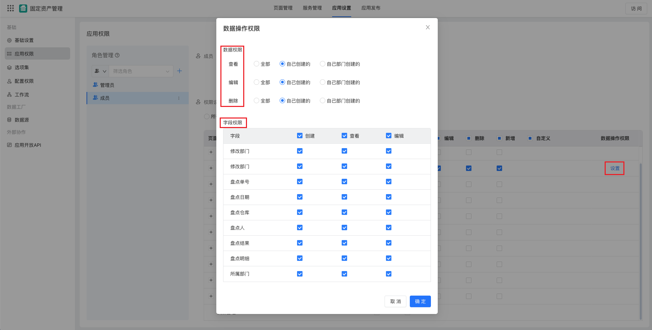652x330 pixels.
Task: Click the 设置 link under 数据操作权限
Action: click(x=614, y=168)
